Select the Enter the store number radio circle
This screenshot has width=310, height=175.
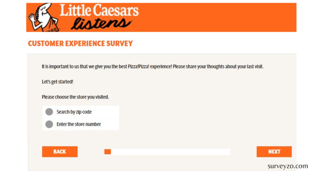coord(49,124)
